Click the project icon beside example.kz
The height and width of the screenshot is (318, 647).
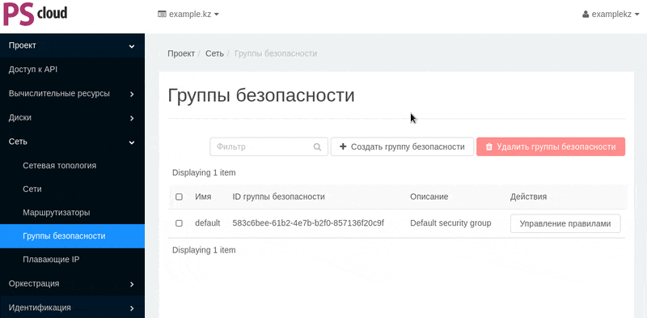(163, 14)
